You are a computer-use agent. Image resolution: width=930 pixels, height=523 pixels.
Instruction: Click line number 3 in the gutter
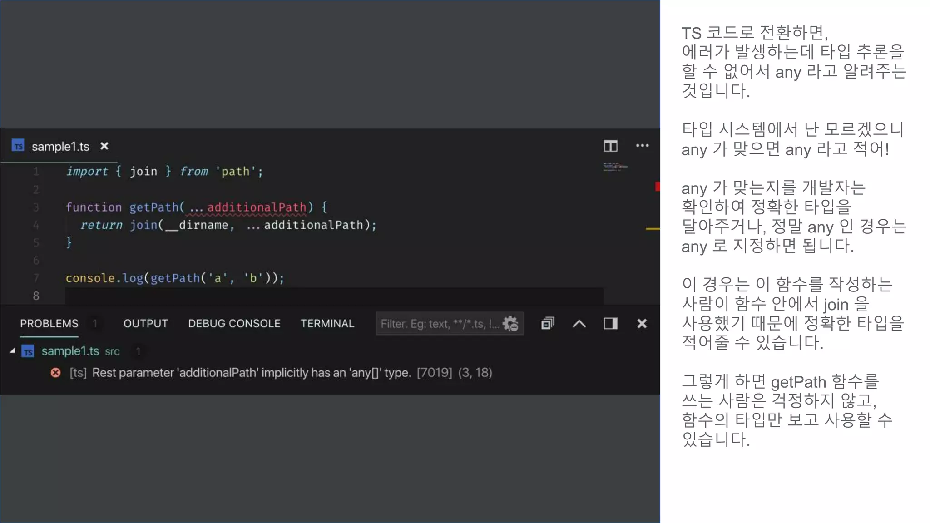[x=36, y=207]
